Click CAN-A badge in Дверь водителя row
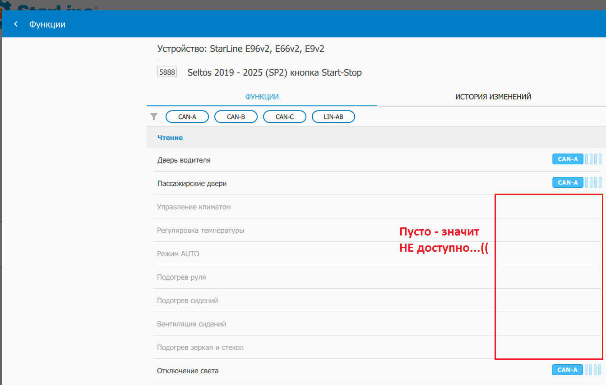606x385 pixels. (568, 159)
